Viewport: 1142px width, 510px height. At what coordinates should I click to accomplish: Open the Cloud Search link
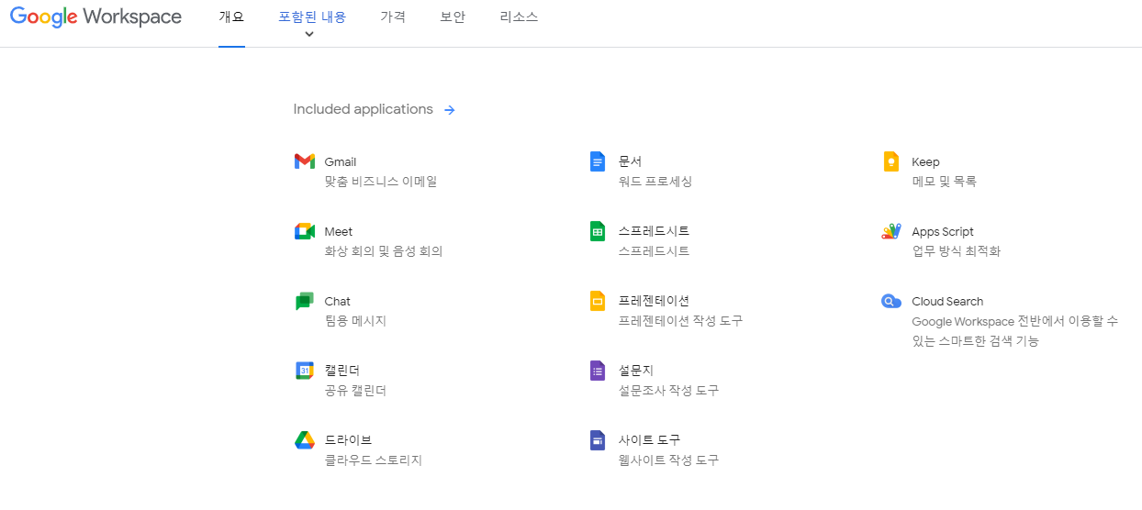tap(947, 301)
